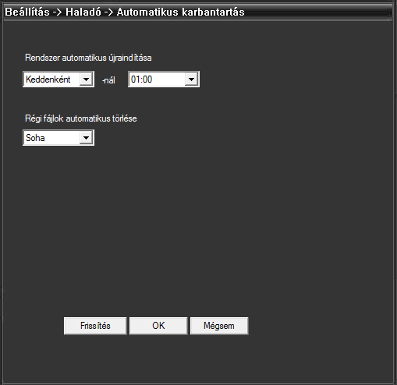Click the arrow on the Keddenként dropdown

point(86,79)
